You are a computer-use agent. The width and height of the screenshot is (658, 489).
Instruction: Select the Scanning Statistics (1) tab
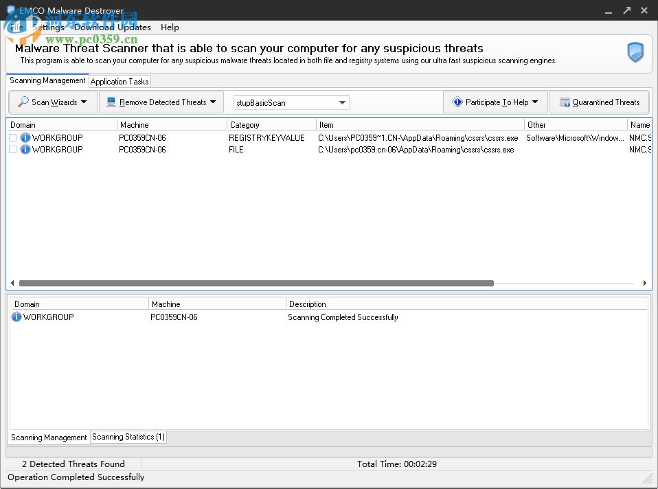point(128,437)
